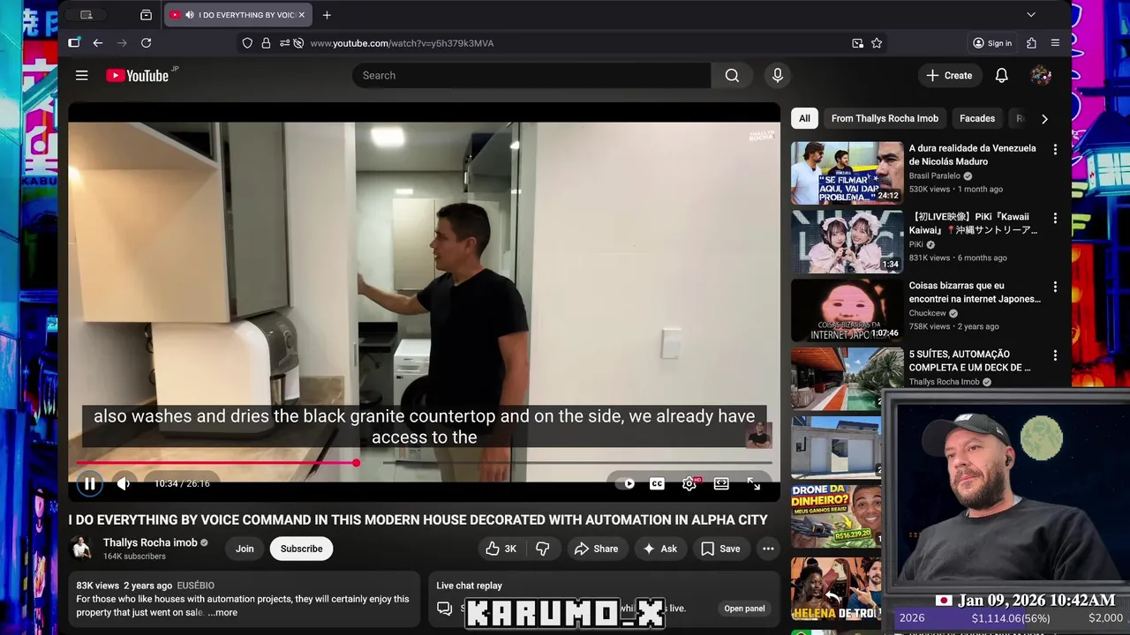The height and width of the screenshot is (635, 1130).
Task: Toggle the autoplay switch in player
Action: 625,483
